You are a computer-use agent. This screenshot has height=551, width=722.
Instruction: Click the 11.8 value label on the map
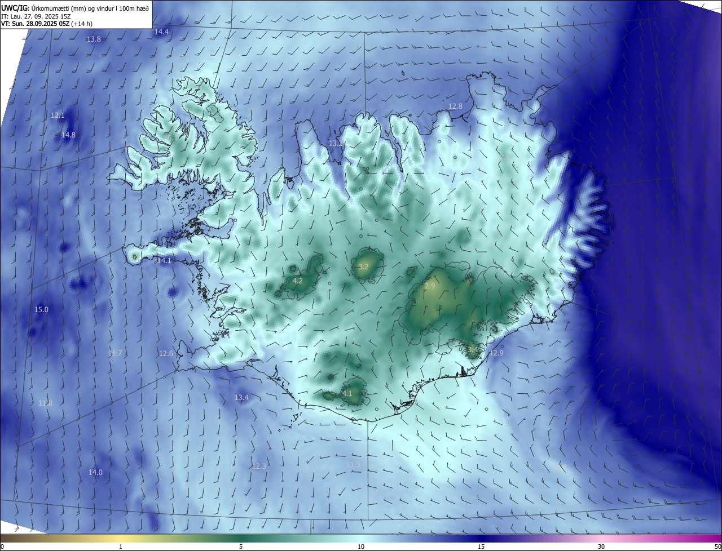45,403
